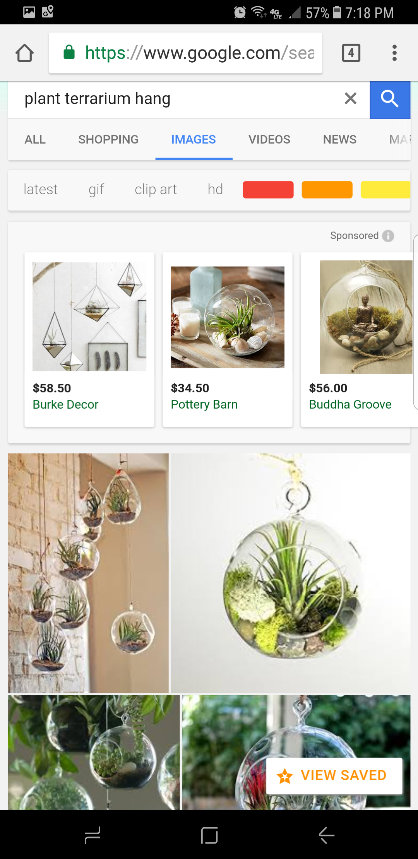Open the Chrome three-dot menu
Image resolution: width=418 pixels, height=859 pixels.
394,53
